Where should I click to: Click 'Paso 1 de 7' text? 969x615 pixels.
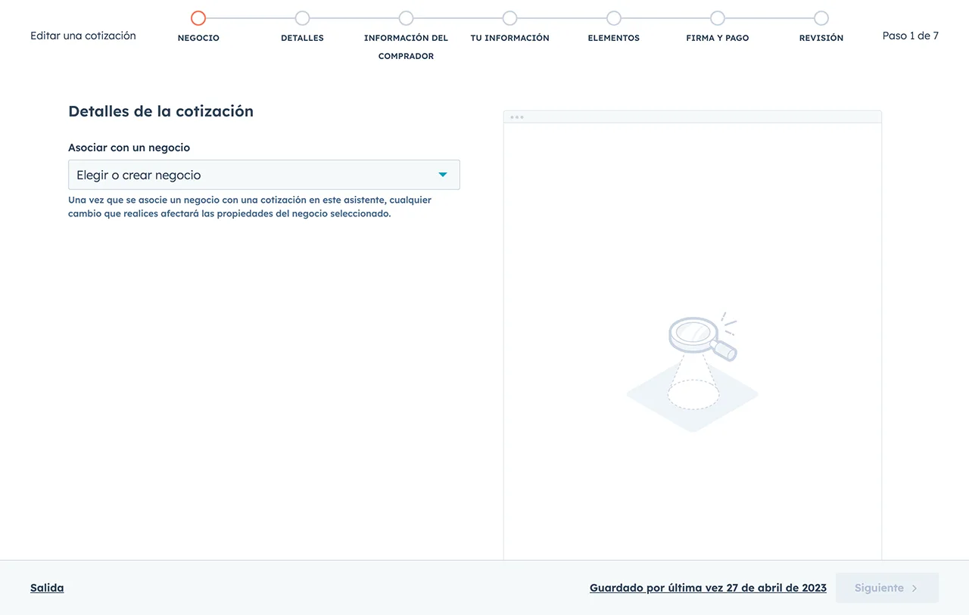911,36
